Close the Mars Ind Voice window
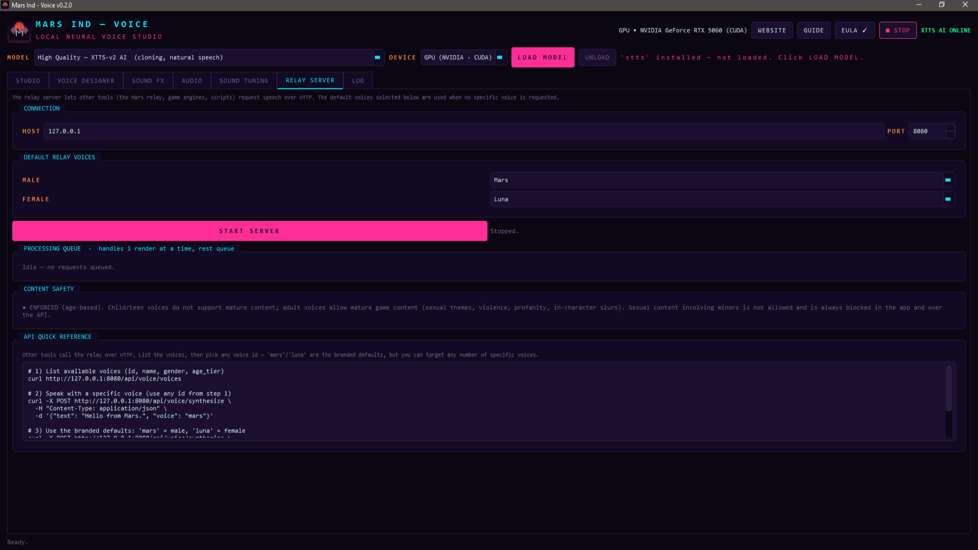Screen dimensions: 978x550 (965, 5)
